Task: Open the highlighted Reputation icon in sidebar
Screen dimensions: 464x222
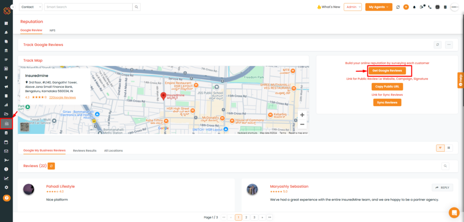Action: pos(6,123)
